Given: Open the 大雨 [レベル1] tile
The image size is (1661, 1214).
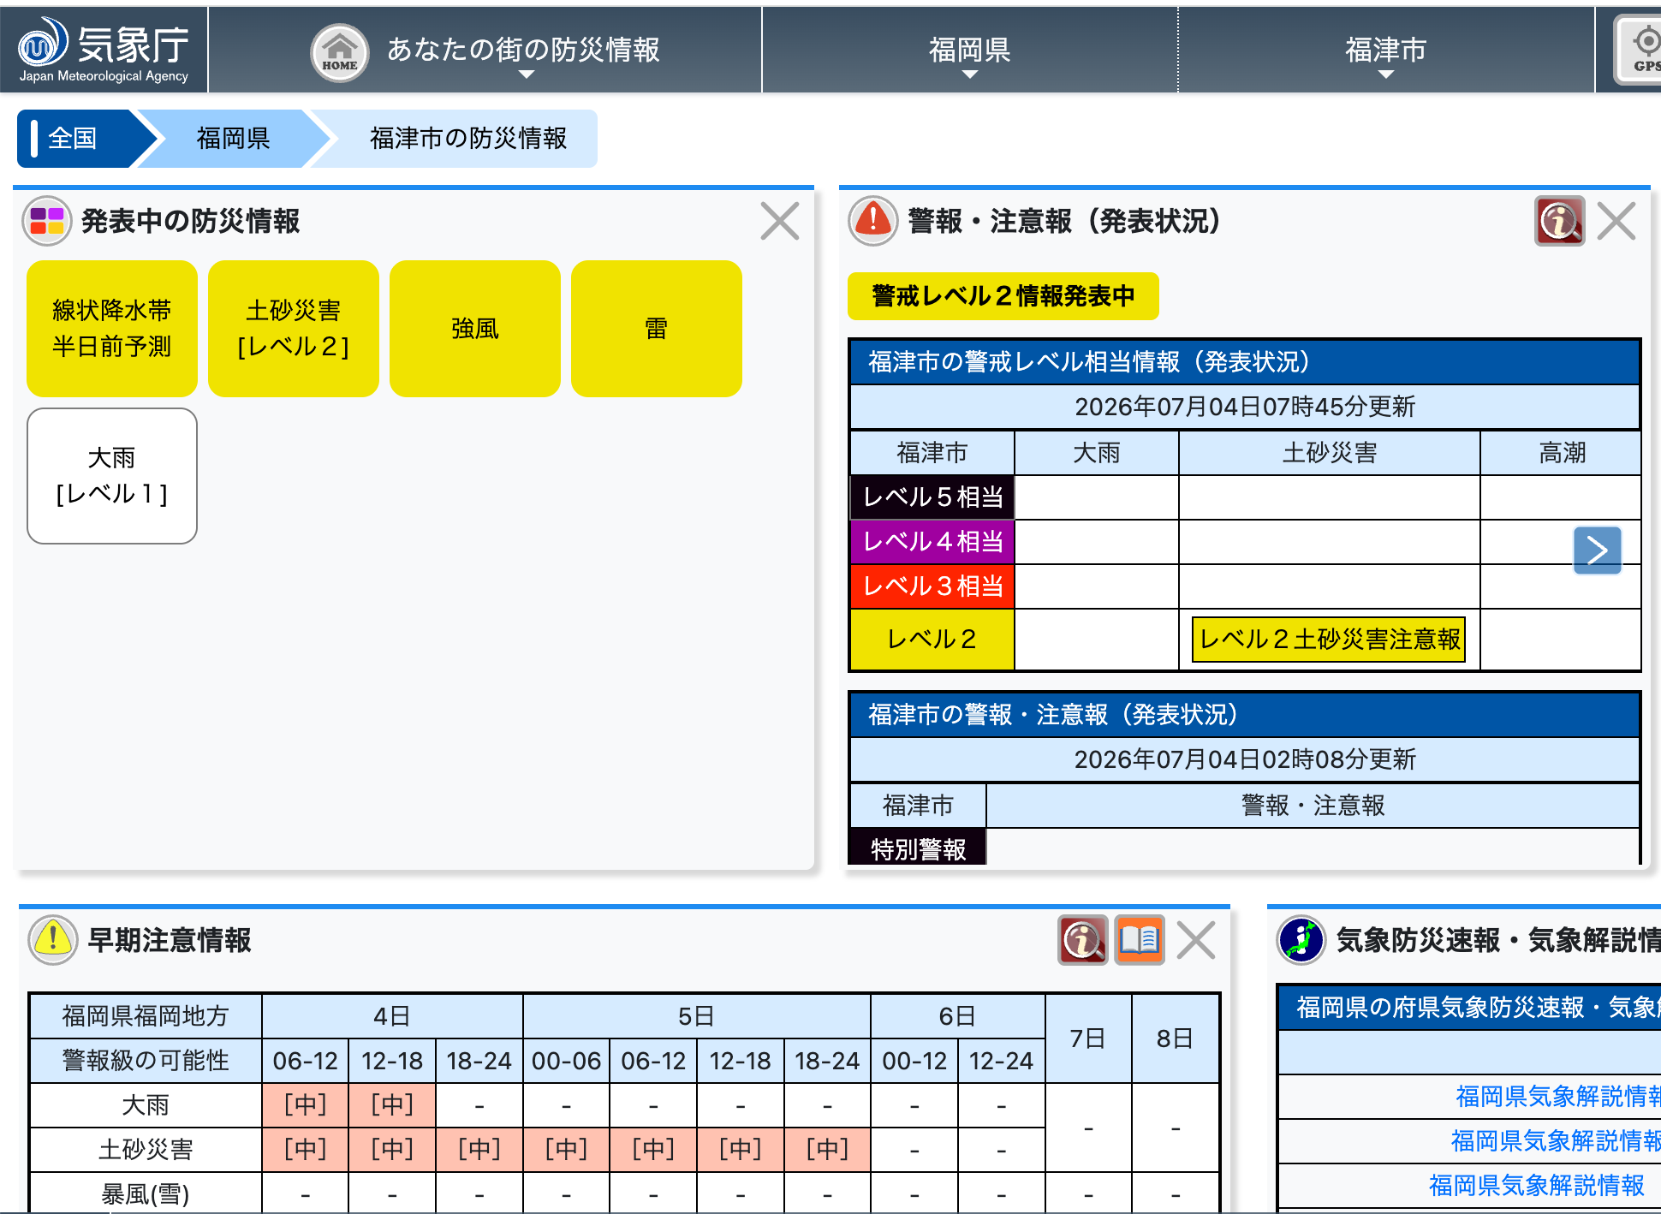Looking at the screenshot, I should point(112,476).
